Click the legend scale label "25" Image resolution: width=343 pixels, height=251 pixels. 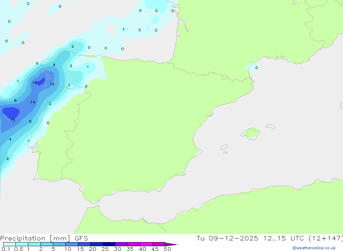pyautogui.click(x=105, y=249)
